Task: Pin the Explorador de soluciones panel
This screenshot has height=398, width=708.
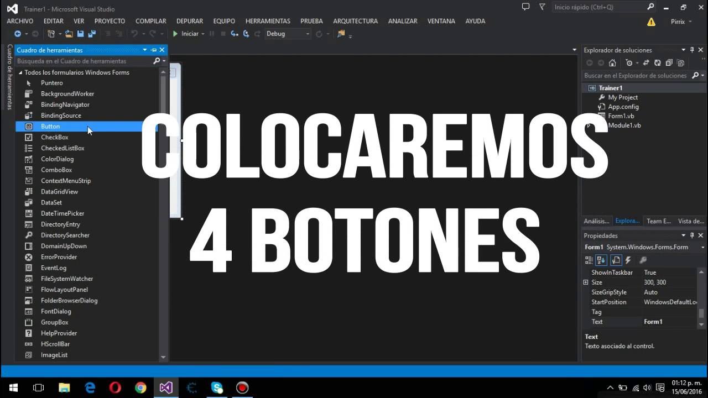Action: 692,50
